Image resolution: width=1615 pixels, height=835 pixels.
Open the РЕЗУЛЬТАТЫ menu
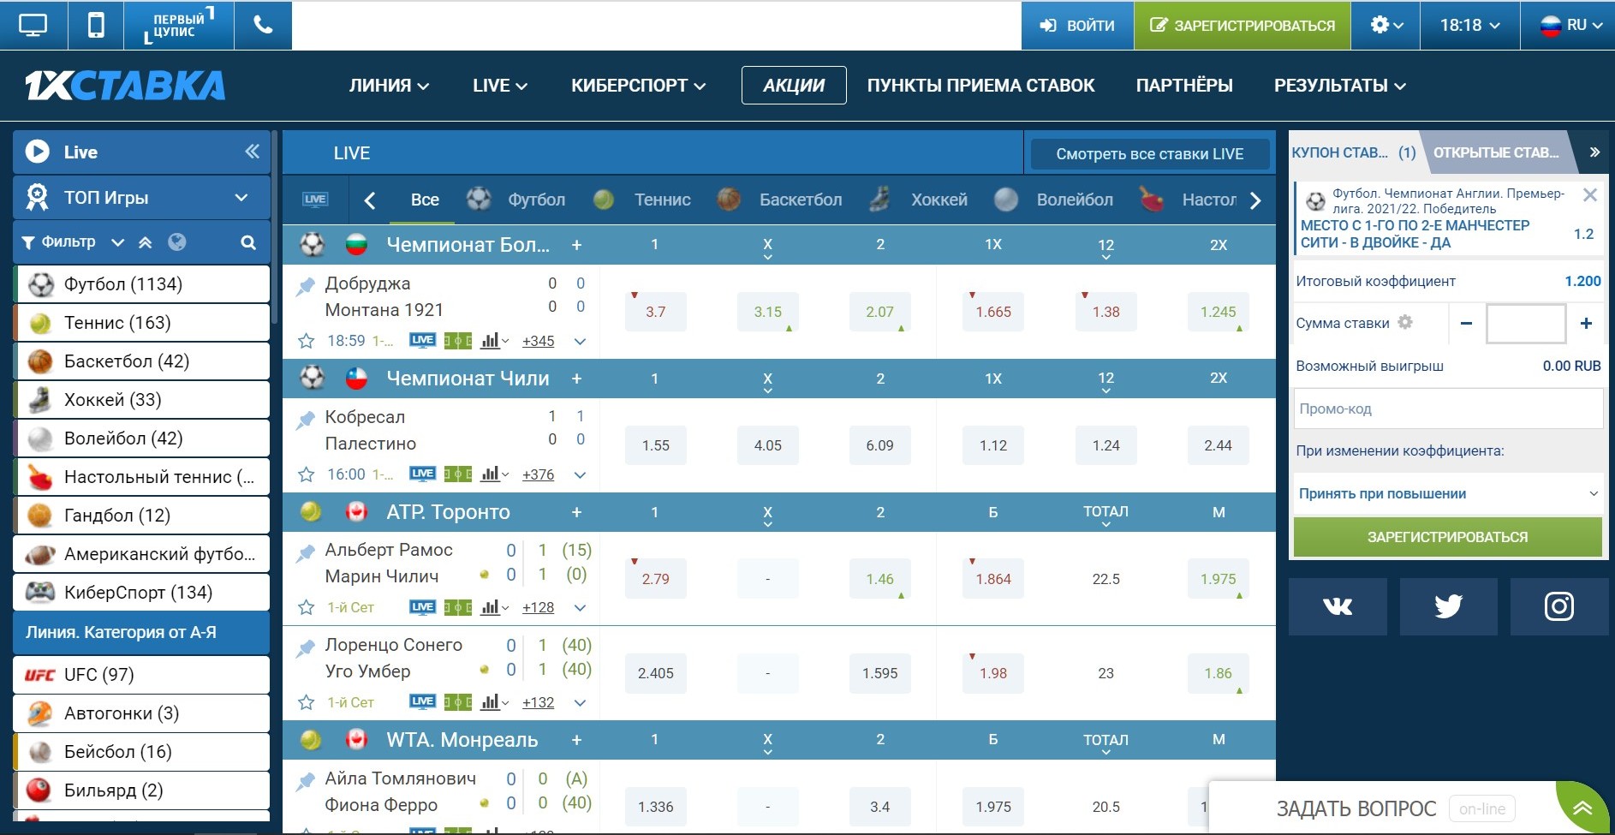coord(1340,86)
